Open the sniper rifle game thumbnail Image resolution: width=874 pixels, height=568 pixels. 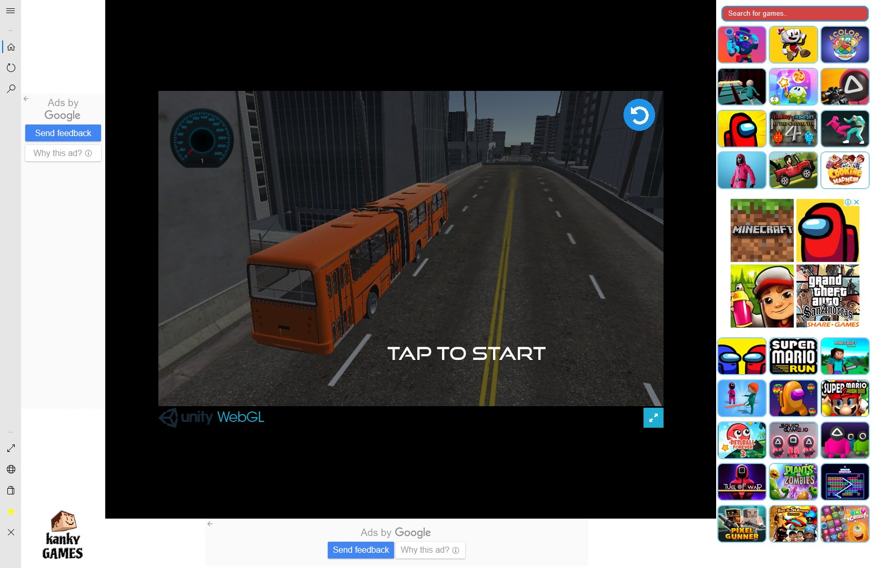coord(845,87)
